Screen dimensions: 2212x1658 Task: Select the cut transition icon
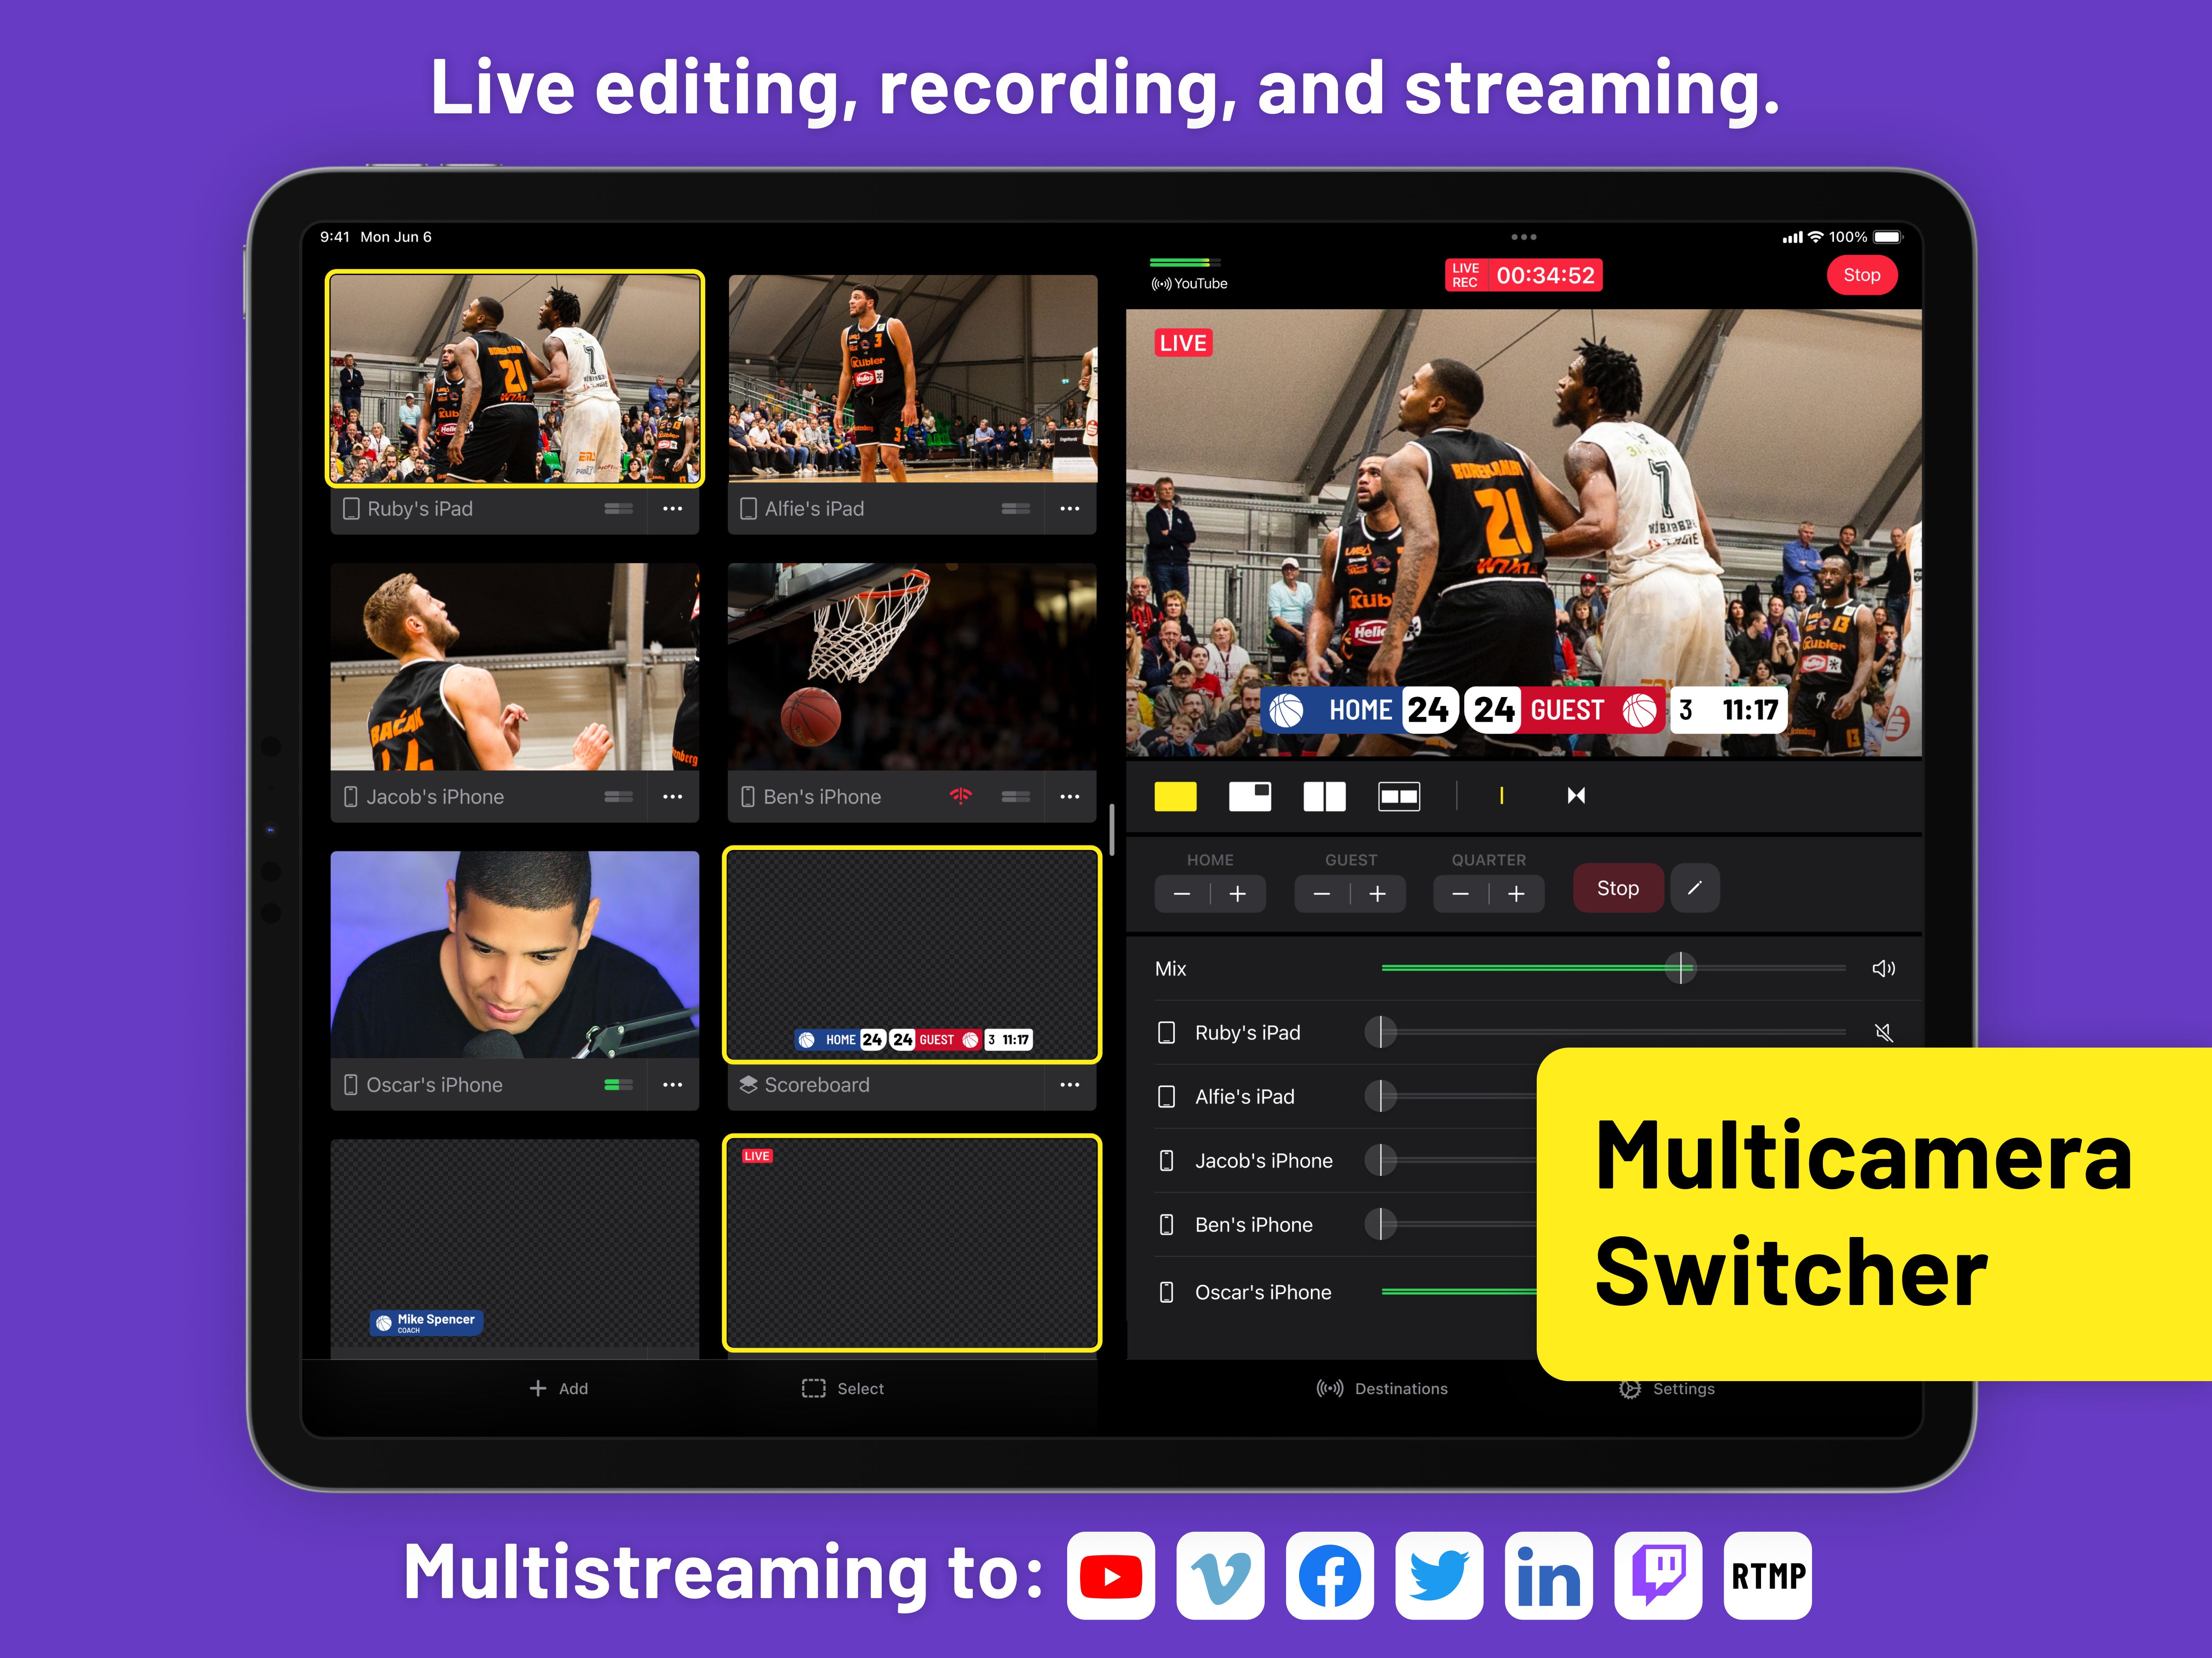click(1502, 796)
